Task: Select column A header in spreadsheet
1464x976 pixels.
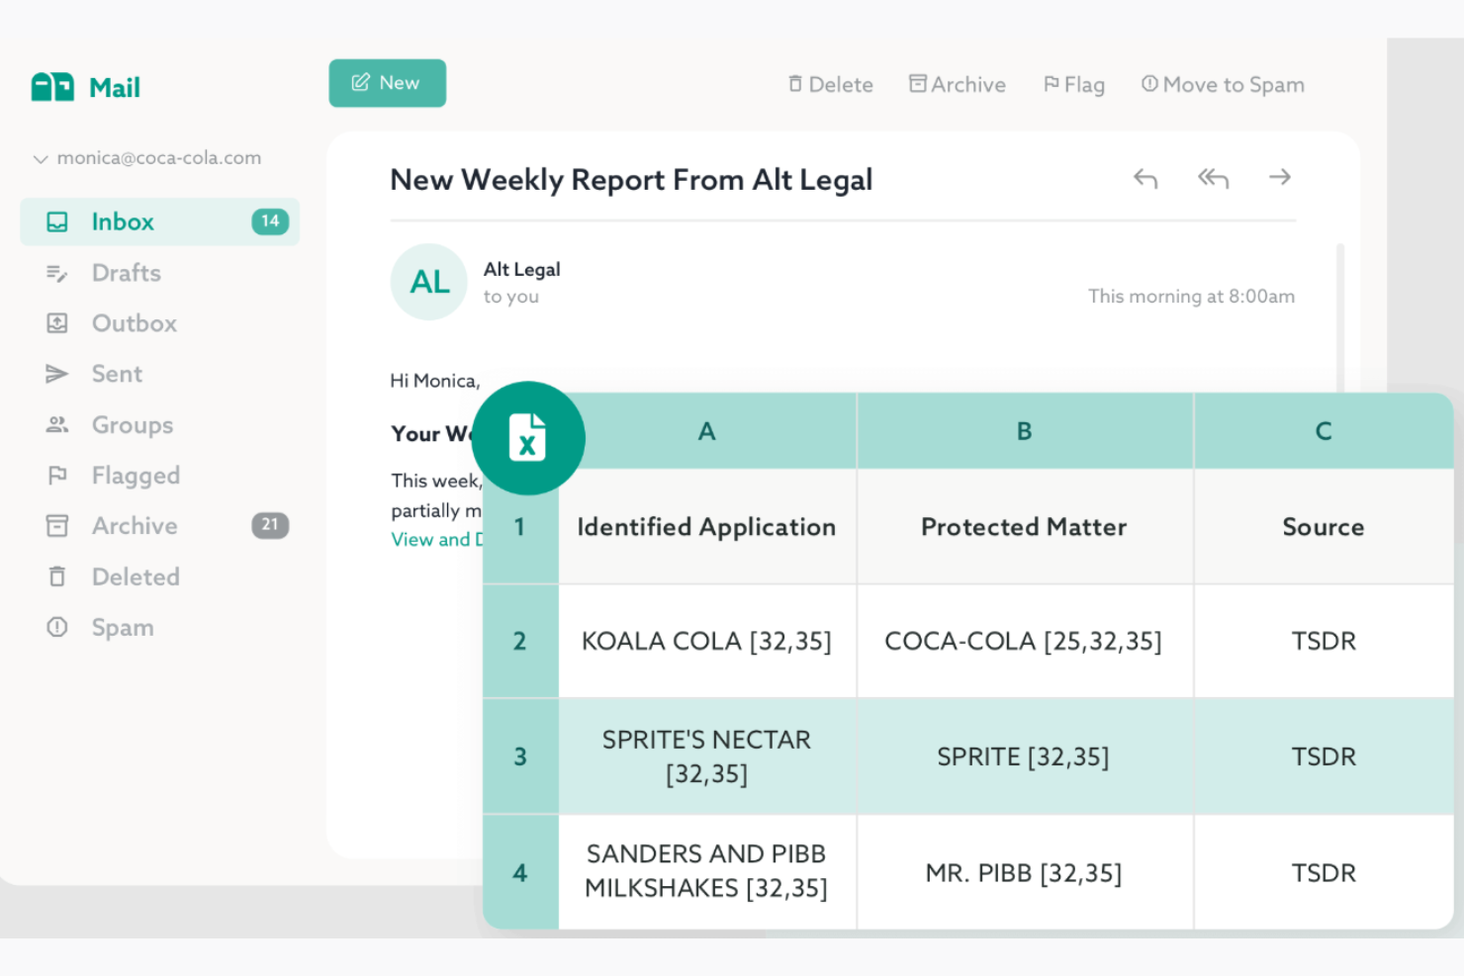Action: coord(706,431)
